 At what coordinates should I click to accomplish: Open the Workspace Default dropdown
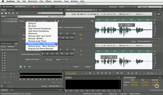point(127,7)
